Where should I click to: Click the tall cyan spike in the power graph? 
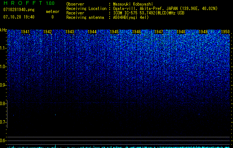click(56, 146)
